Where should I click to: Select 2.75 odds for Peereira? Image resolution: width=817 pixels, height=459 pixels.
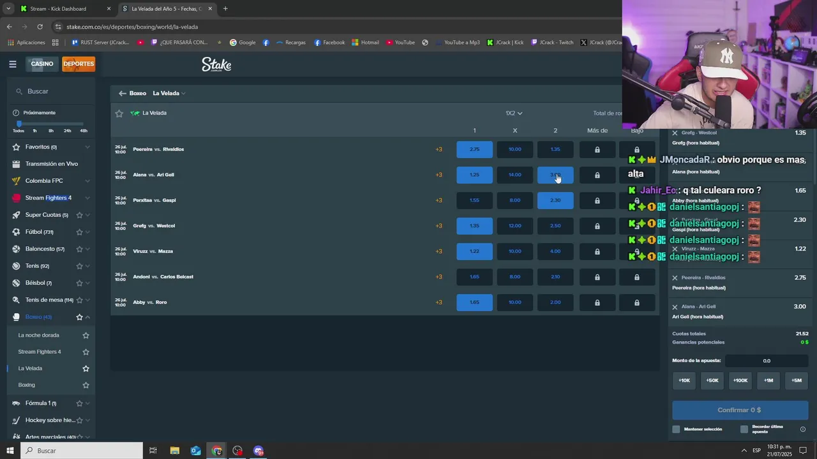pyautogui.click(x=474, y=149)
